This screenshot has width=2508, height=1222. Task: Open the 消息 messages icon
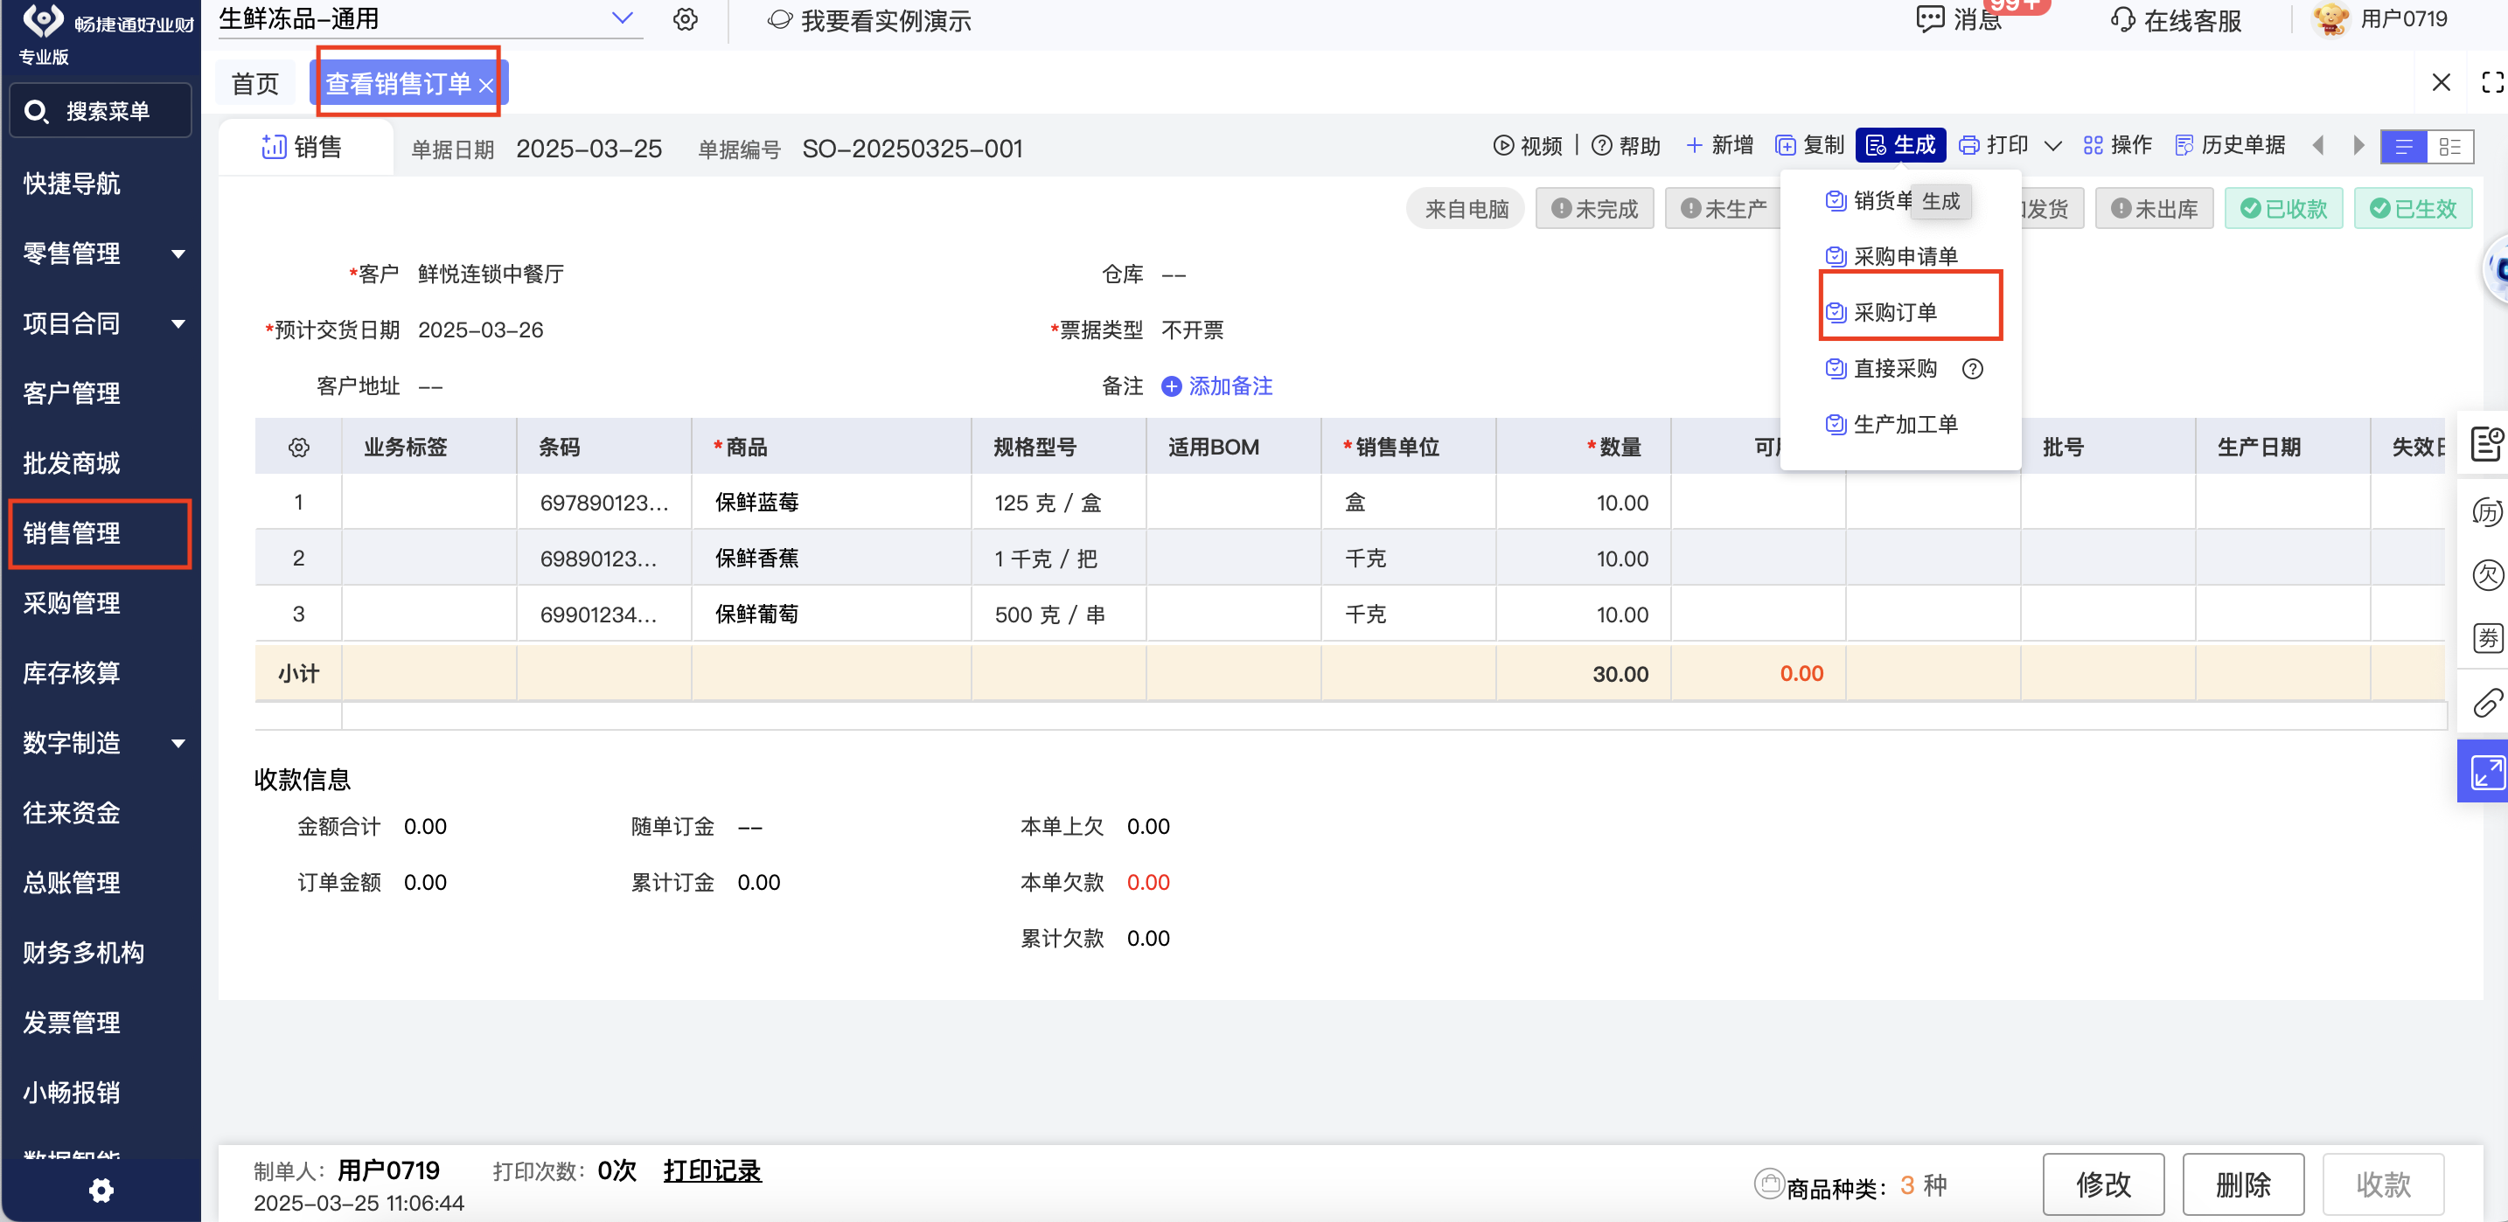1958,19
